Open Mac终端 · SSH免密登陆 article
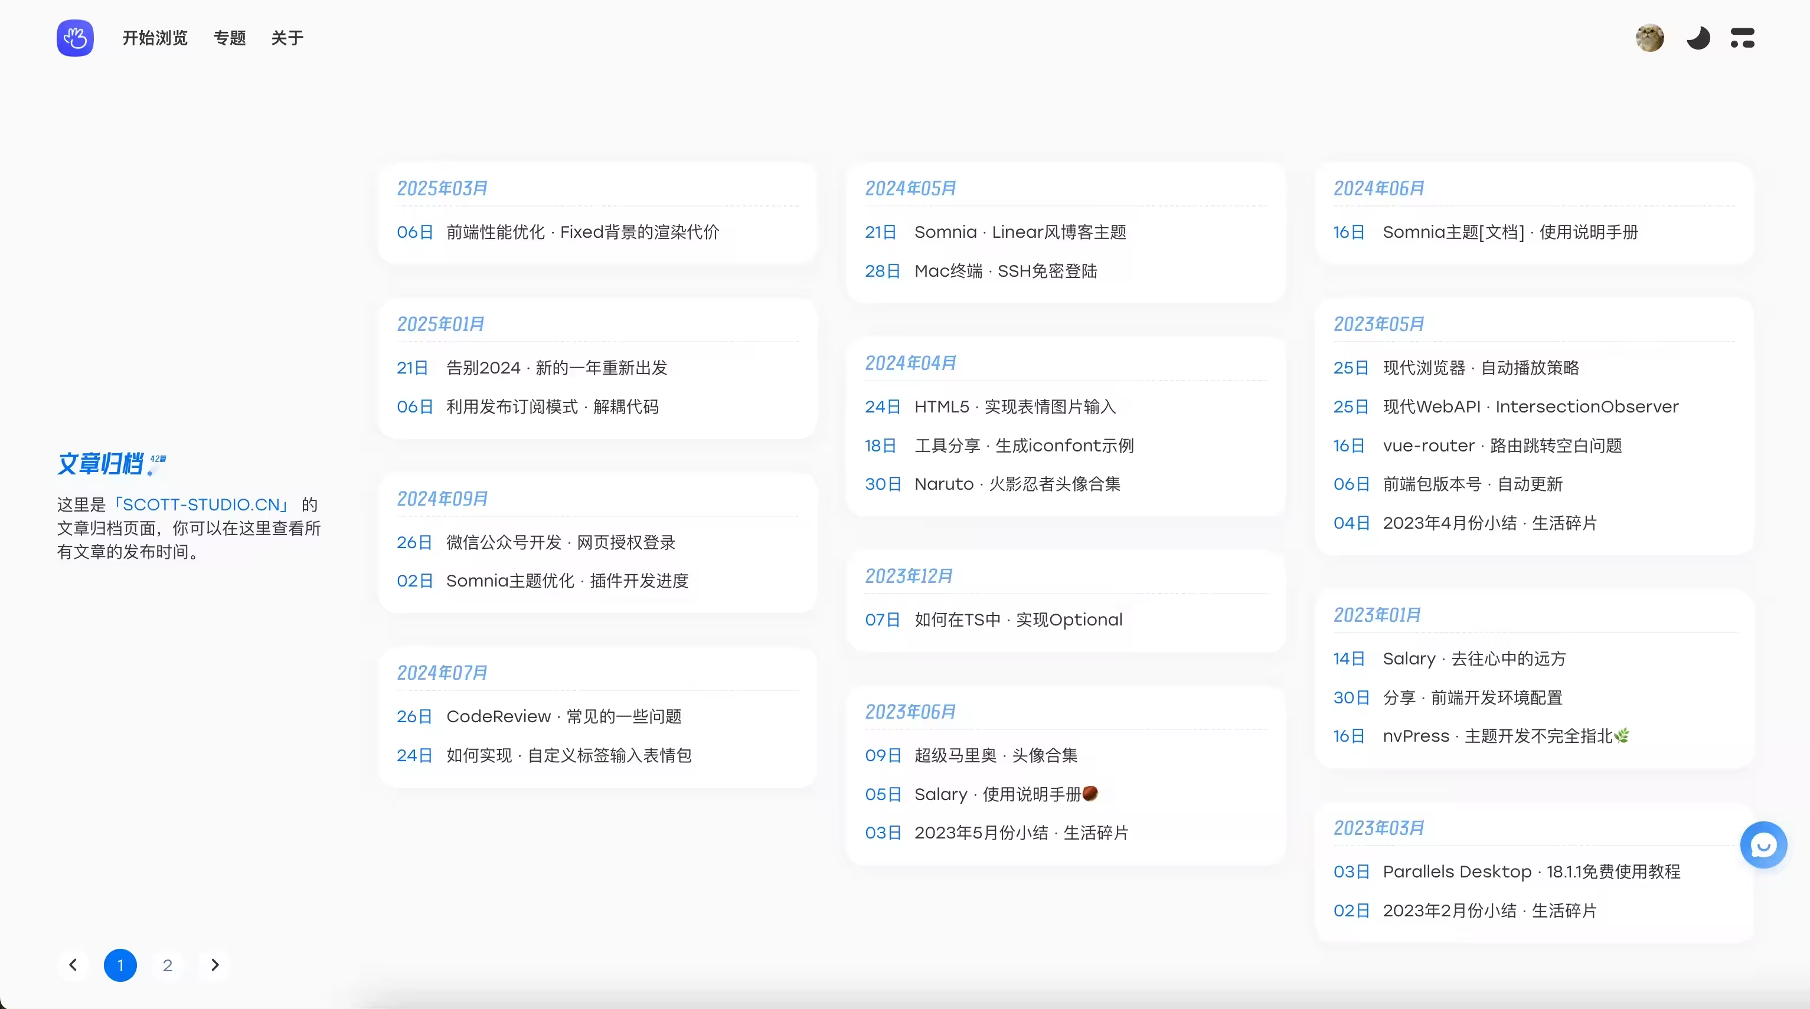The width and height of the screenshot is (1810, 1009). click(1005, 271)
